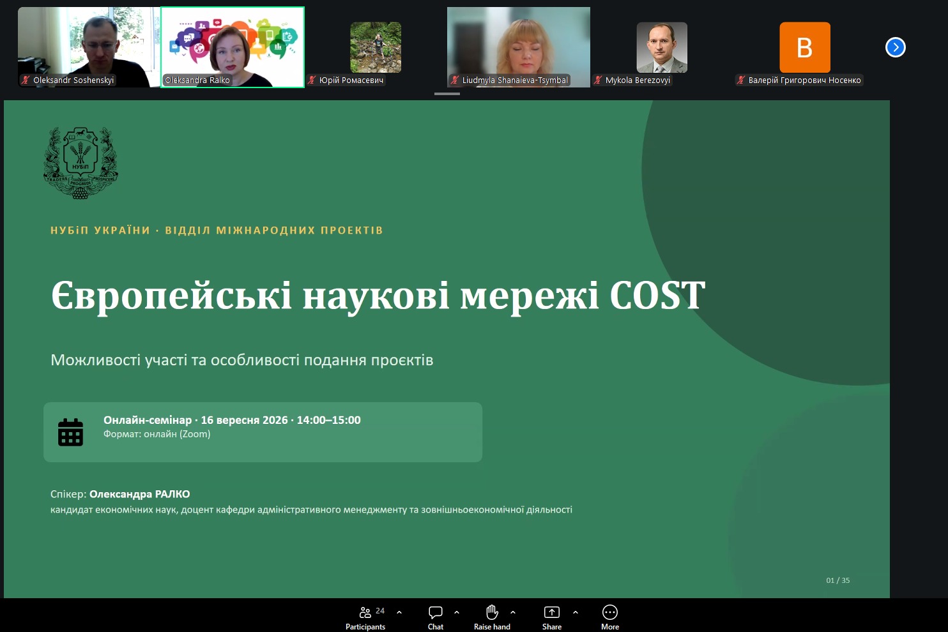Screen dimensions: 948x632
Task: Show next participants with blue arrow
Action: tap(896, 47)
